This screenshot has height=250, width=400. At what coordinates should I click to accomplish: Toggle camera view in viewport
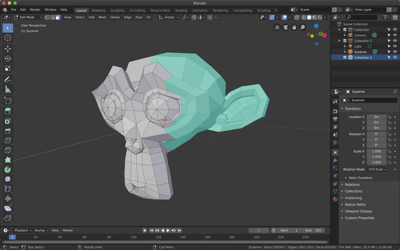[x=286, y=27]
